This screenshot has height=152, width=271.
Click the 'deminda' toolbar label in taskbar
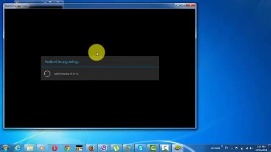click(216, 148)
